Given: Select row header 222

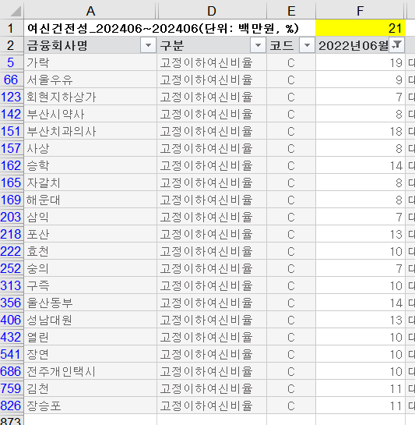Looking at the screenshot, I should (12, 251).
